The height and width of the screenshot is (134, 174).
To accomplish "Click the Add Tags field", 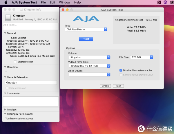I will (31, 26).
